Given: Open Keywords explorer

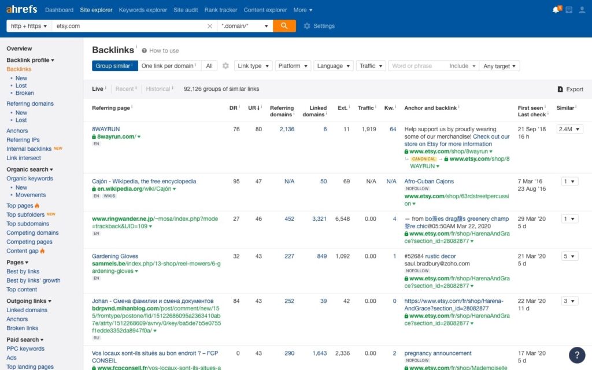Looking at the screenshot, I should click(x=143, y=10).
